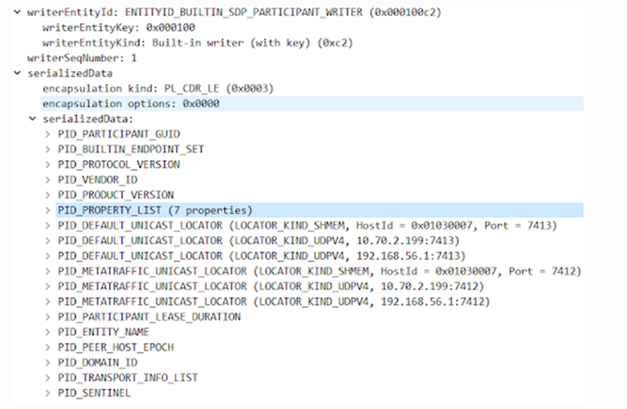This screenshot has width=627, height=409.
Task: Expand the PID_PARTICIPANT_GUID entry
Action: (47, 135)
